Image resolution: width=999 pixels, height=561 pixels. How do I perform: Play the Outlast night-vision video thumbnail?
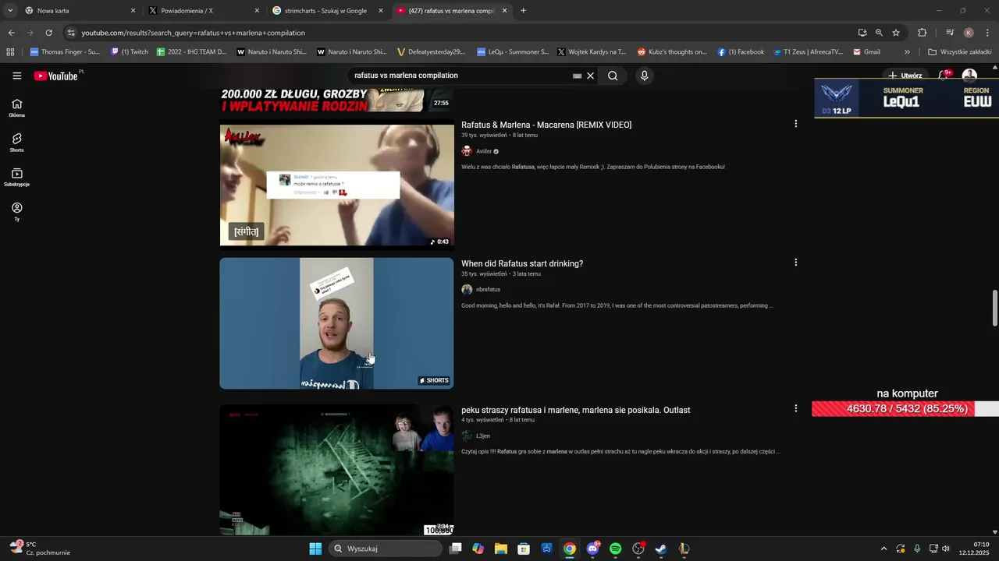[x=336, y=469]
